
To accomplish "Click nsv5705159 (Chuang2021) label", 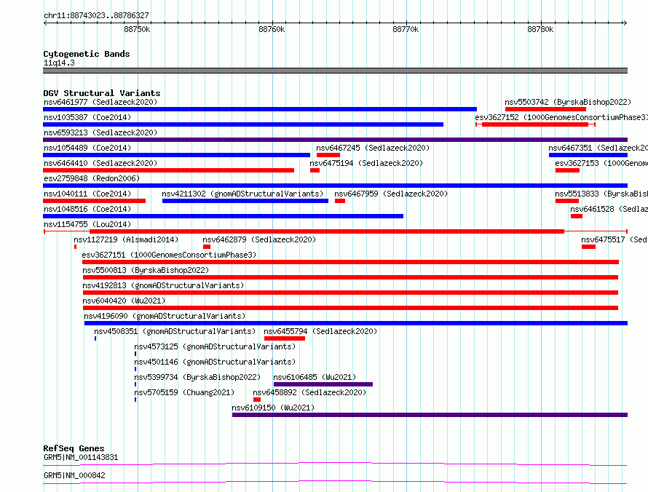I will [x=184, y=392].
